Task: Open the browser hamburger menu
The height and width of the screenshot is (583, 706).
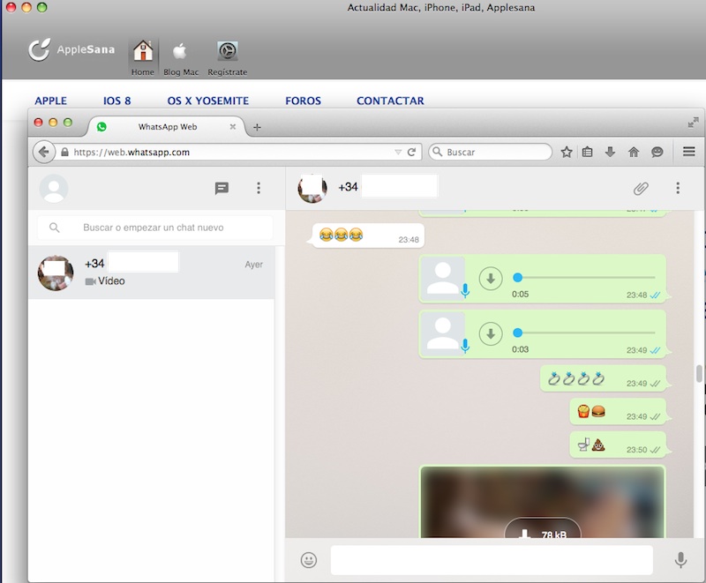Action: pos(689,152)
